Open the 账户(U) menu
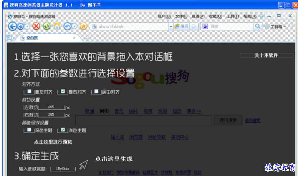 pyautogui.click(x=164, y=16)
